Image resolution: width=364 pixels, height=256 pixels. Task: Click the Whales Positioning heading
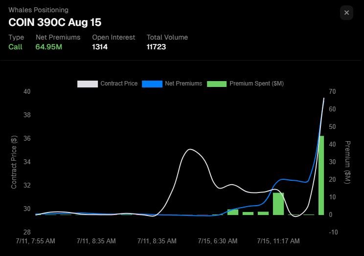pos(39,10)
